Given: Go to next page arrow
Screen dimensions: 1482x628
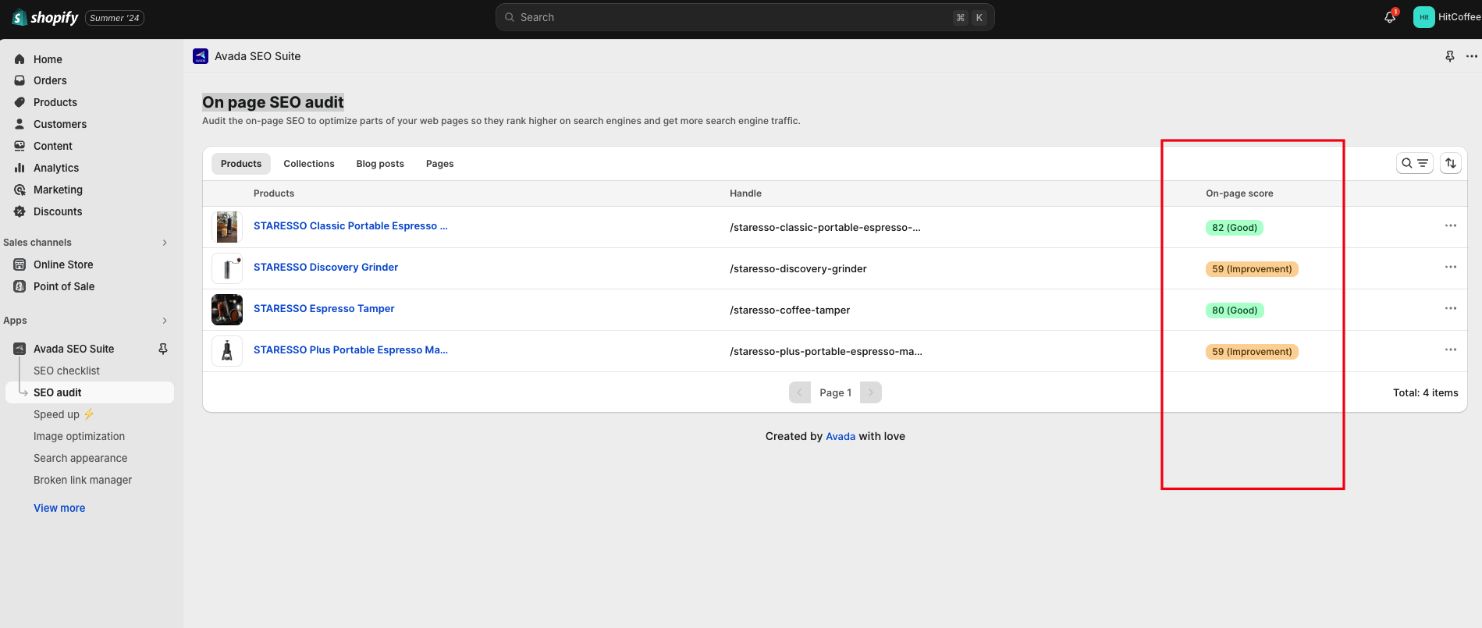Looking at the screenshot, I should click(x=871, y=392).
